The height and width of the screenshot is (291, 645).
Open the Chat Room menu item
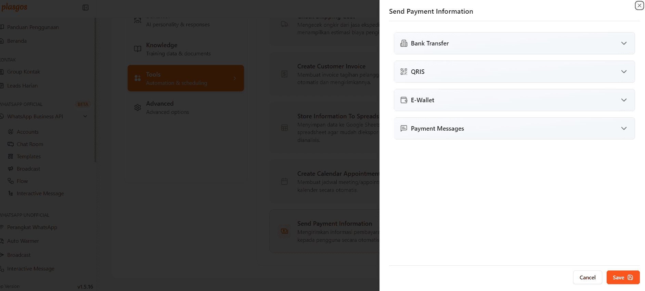tap(30, 144)
